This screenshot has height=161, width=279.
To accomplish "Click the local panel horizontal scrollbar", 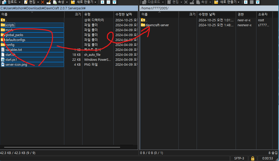I will 62,147.
